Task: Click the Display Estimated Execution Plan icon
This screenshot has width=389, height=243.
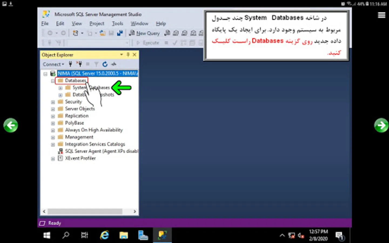Action: pos(183,43)
